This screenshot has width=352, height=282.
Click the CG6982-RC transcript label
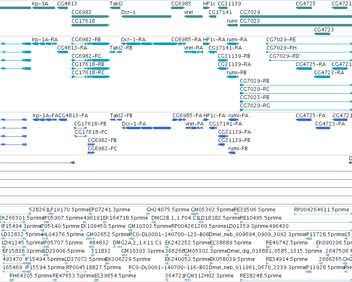(86, 56)
